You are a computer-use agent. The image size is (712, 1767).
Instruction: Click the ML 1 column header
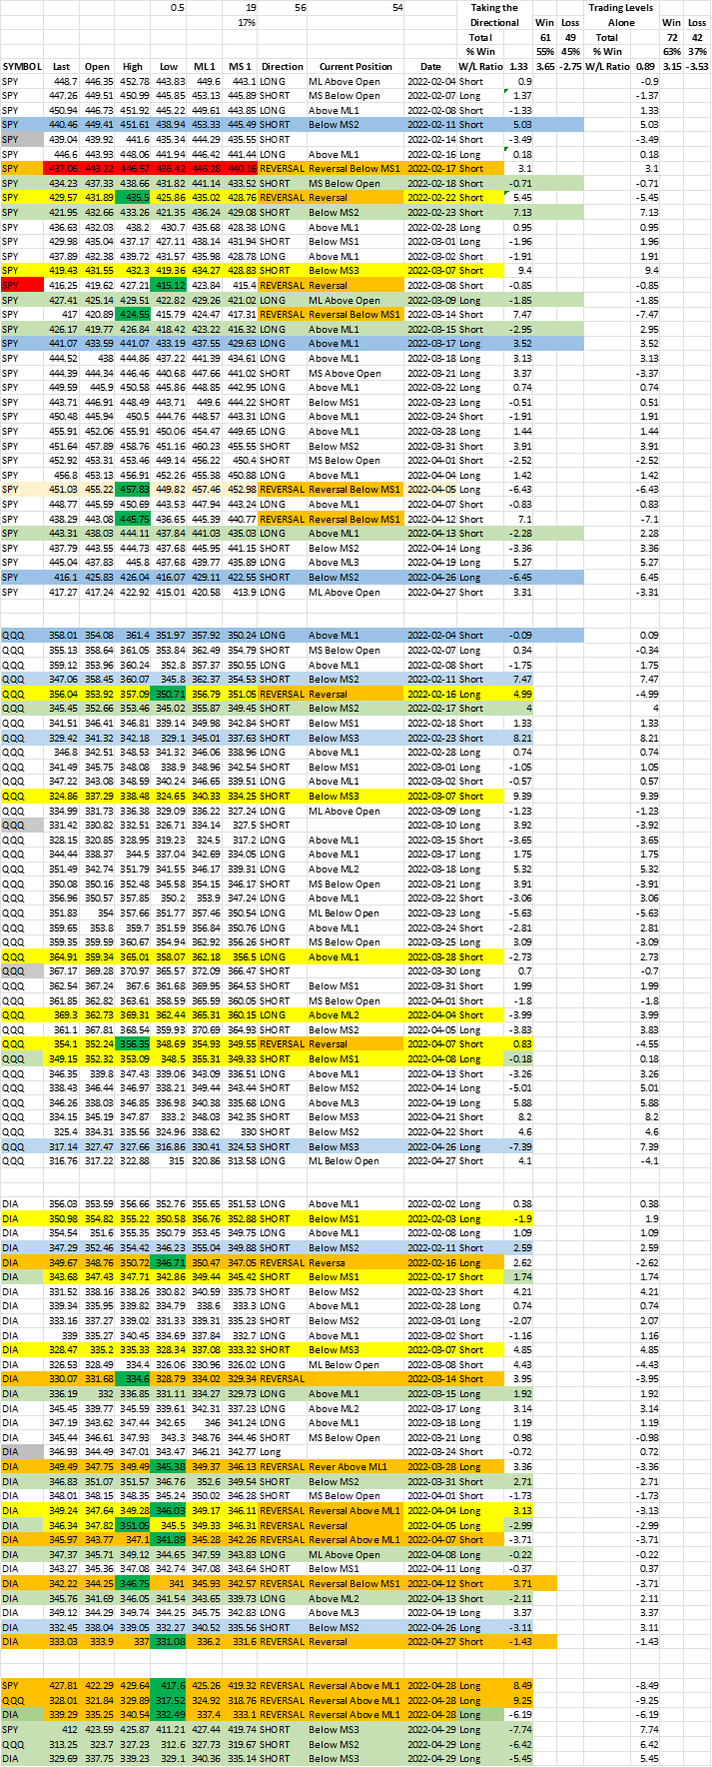[x=205, y=67]
